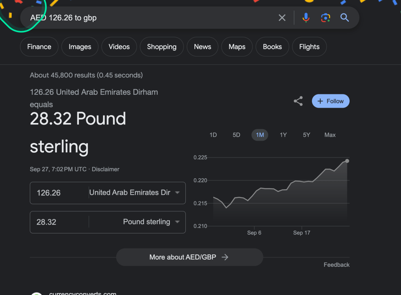Click the 126.26 amount input field
The image size is (401, 295).
(59, 193)
